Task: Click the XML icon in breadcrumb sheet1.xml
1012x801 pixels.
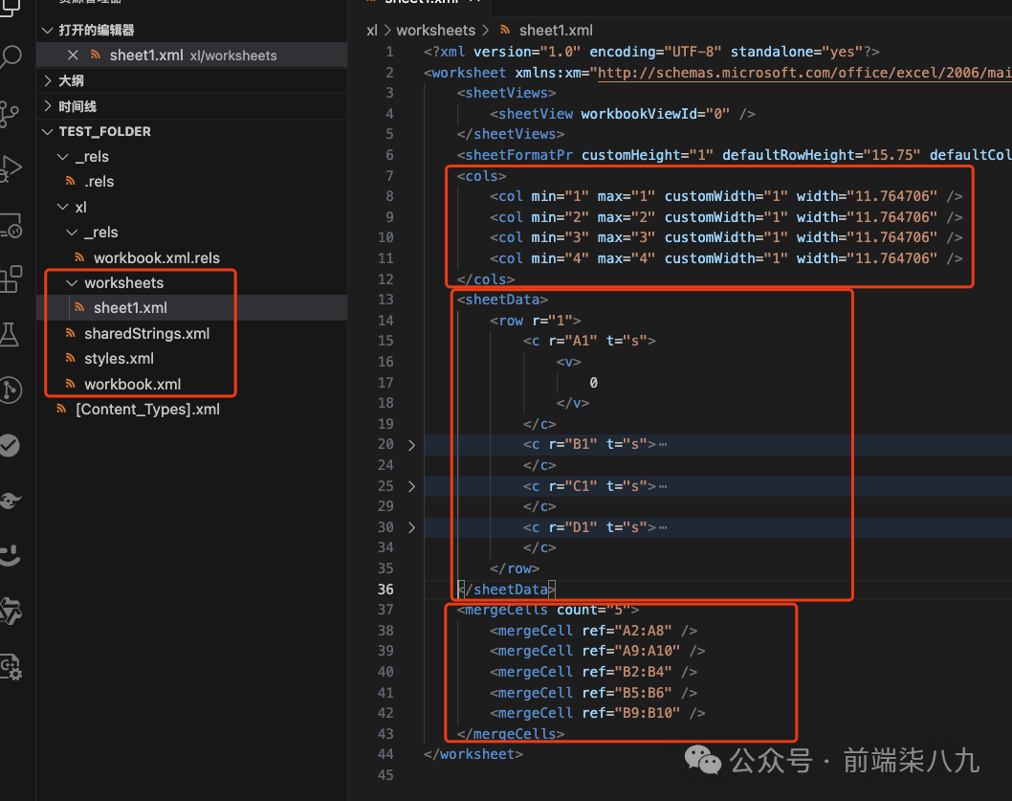Action: (x=505, y=31)
